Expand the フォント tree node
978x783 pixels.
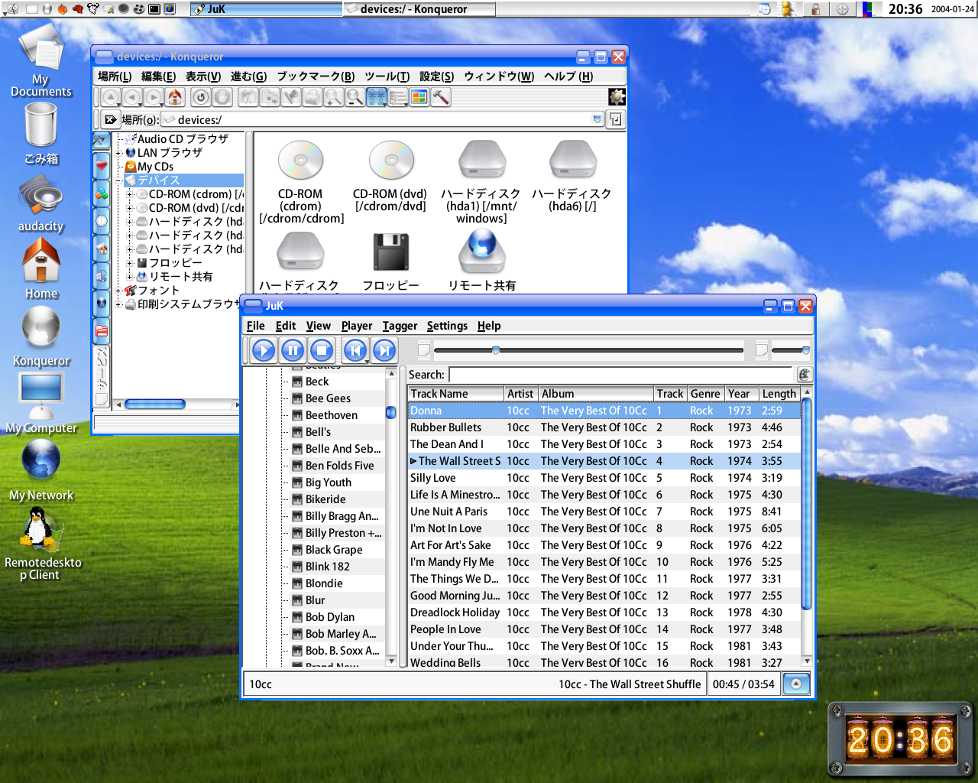point(118,291)
